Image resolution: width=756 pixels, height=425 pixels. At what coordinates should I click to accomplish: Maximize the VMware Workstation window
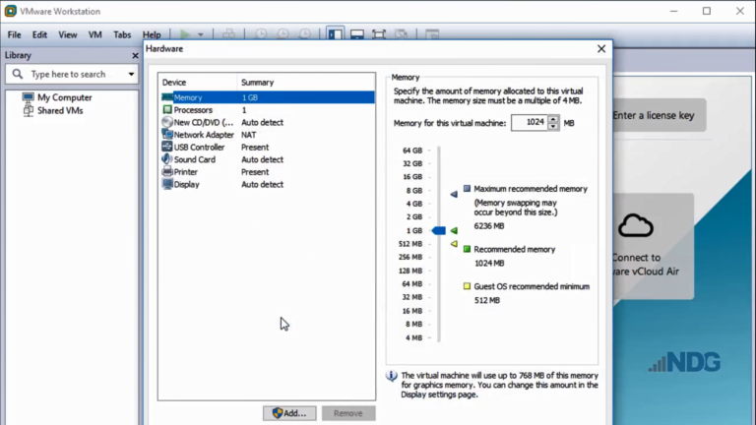click(707, 11)
